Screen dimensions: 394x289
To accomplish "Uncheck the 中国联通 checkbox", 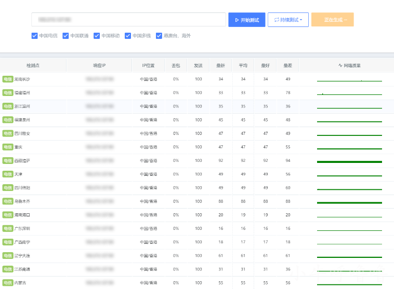I will click(x=65, y=36).
